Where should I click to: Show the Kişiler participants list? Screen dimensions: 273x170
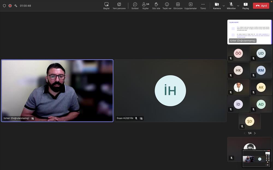click(x=146, y=6)
